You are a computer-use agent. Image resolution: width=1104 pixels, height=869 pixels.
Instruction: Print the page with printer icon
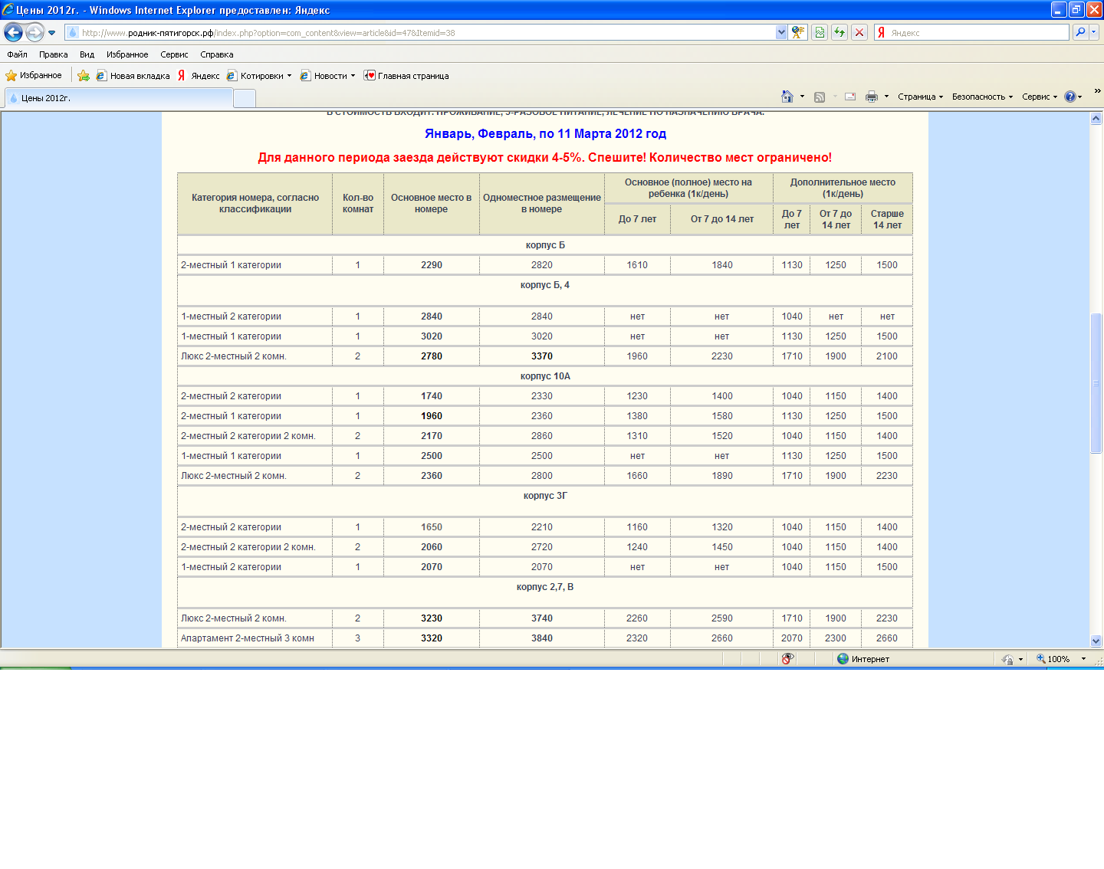coord(872,97)
